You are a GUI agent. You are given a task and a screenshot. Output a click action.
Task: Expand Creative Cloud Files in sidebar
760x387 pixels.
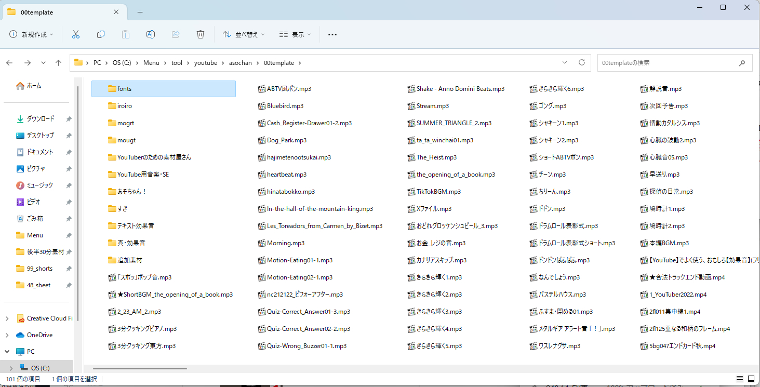pos(7,318)
